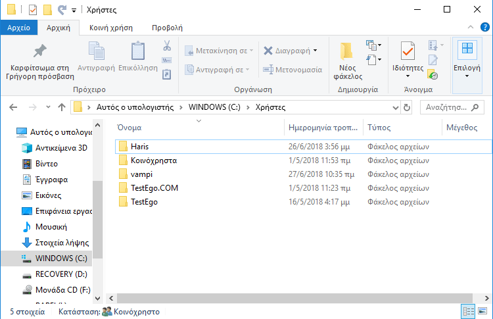Screen dimensions: 493x319
Task: Click the History icon with green clock
Action: coord(433,74)
